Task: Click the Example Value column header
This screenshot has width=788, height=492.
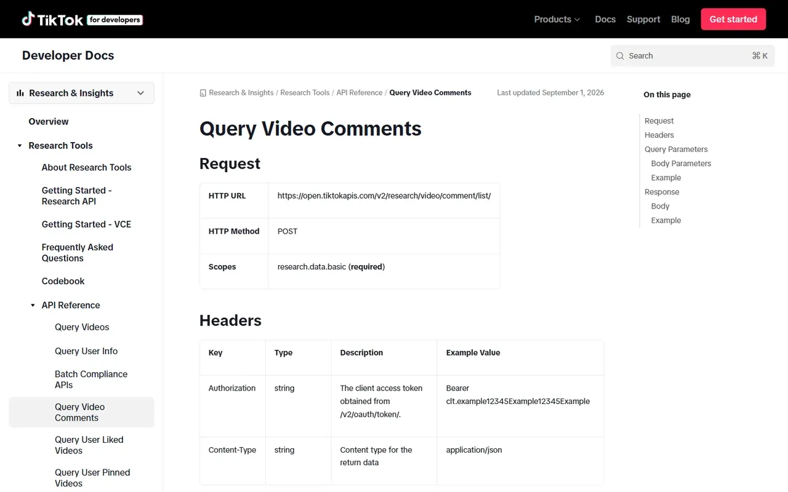Action: 473,353
